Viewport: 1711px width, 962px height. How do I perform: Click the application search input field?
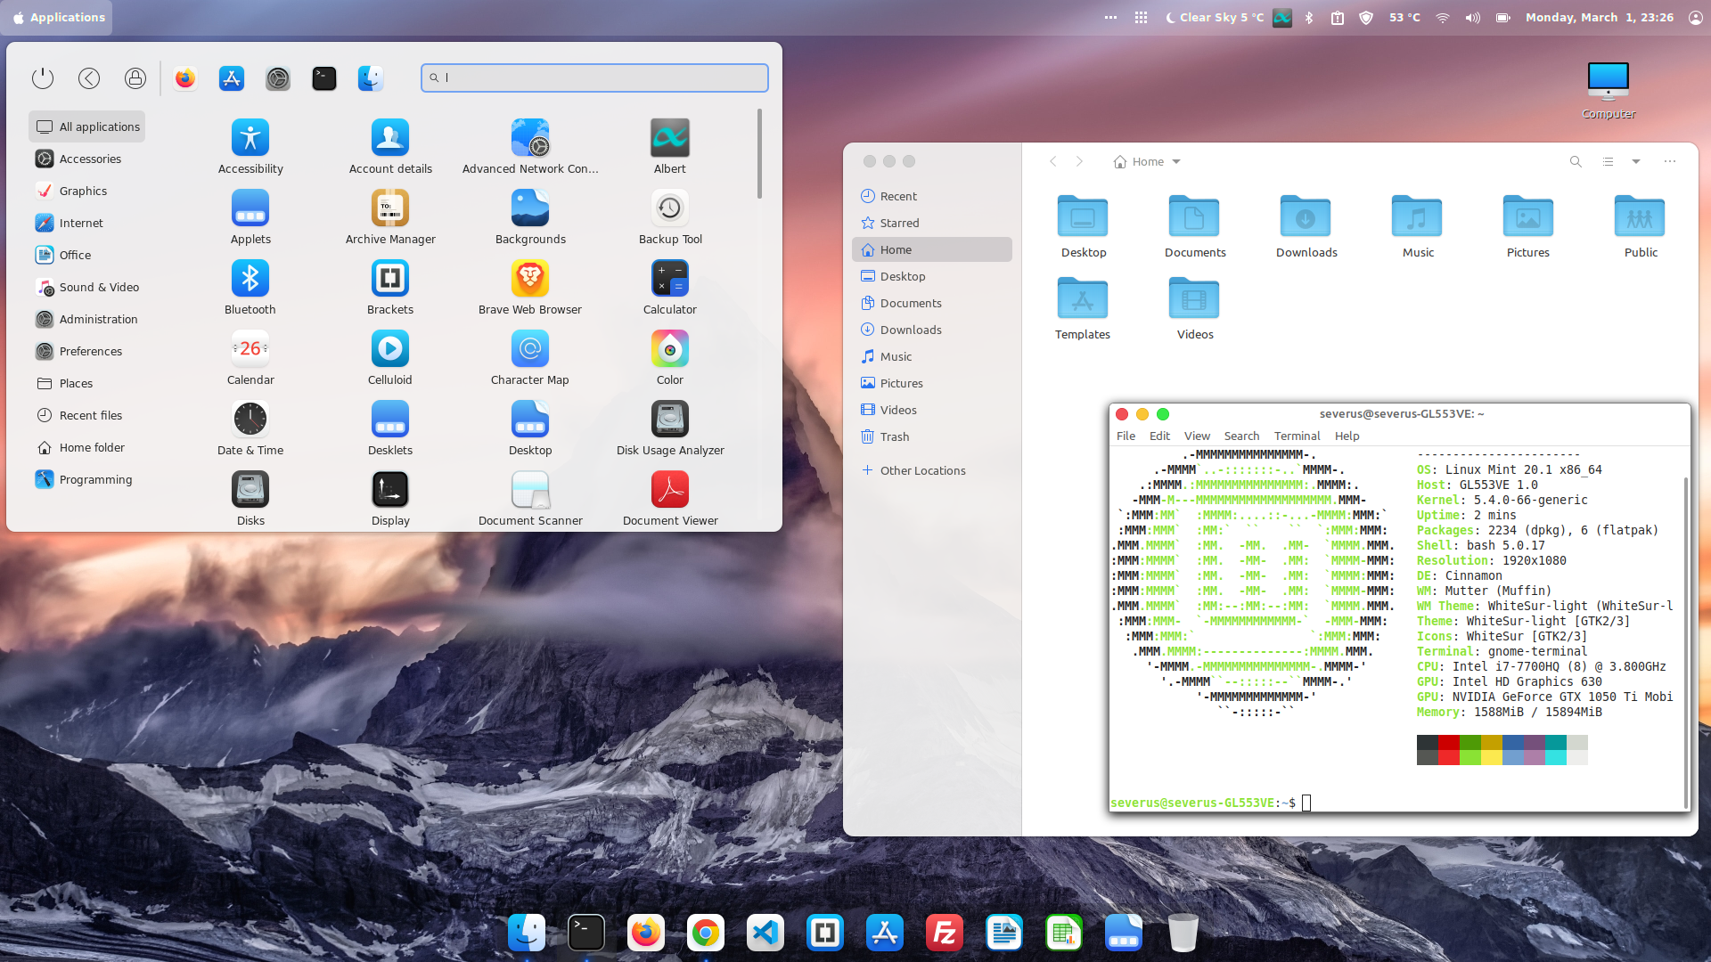pyautogui.click(x=594, y=77)
